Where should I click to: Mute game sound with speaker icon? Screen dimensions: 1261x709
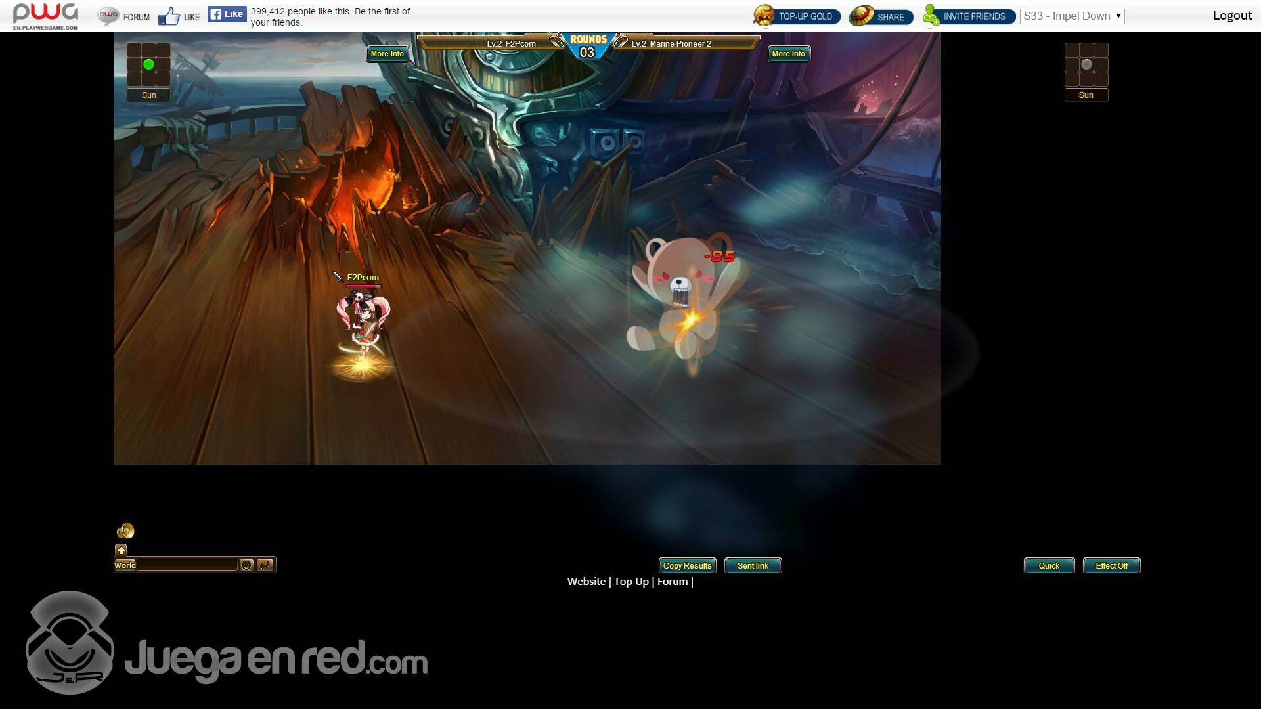coord(125,530)
